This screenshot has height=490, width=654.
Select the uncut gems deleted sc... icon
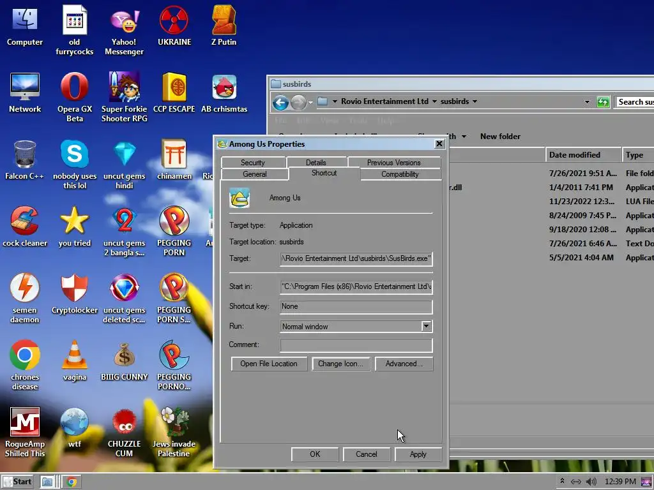pos(124,299)
